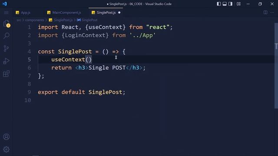Click line number 5 in gutter
This screenshot has height=156, width=278.
30,60
